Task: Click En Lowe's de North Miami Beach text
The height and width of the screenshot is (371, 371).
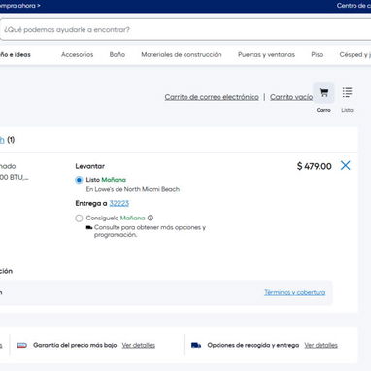Action: pyautogui.click(x=133, y=189)
